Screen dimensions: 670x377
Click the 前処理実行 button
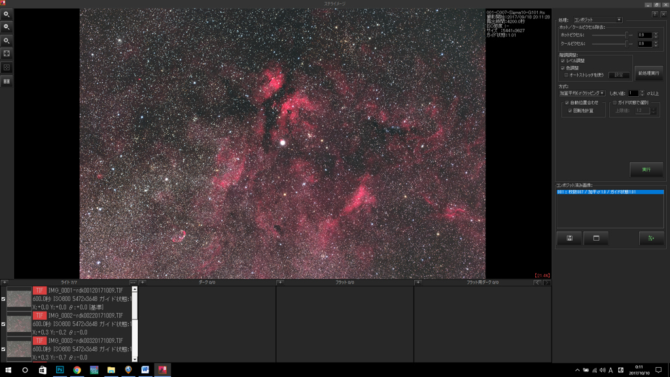click(648, 73)
